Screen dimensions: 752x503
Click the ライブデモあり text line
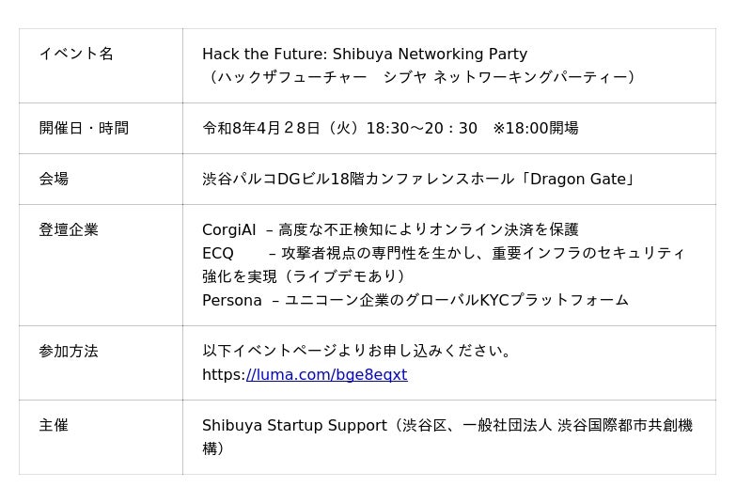[x=305, y=276]
